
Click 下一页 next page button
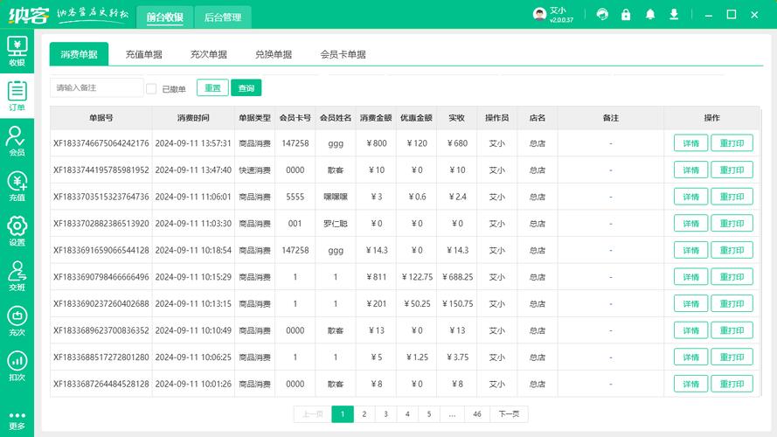coord(509,414)
